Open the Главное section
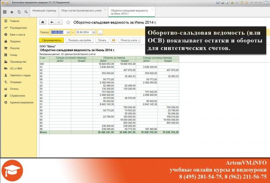This screenshot has height=183, width=270. tap(15, 21)
